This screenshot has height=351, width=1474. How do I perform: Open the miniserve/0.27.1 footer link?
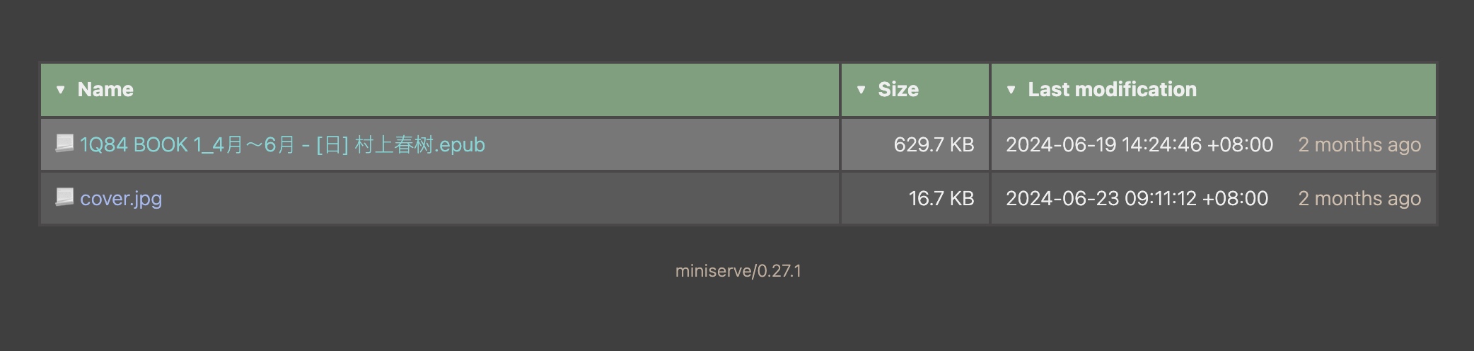(x=738, y=271)
